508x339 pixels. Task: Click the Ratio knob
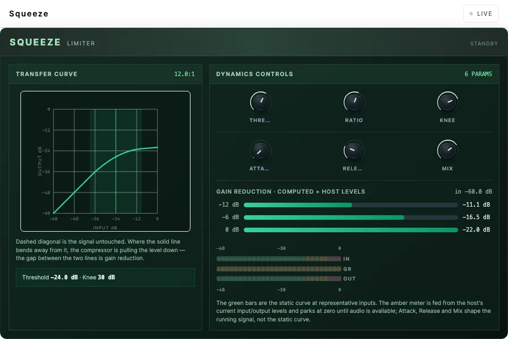354,102
